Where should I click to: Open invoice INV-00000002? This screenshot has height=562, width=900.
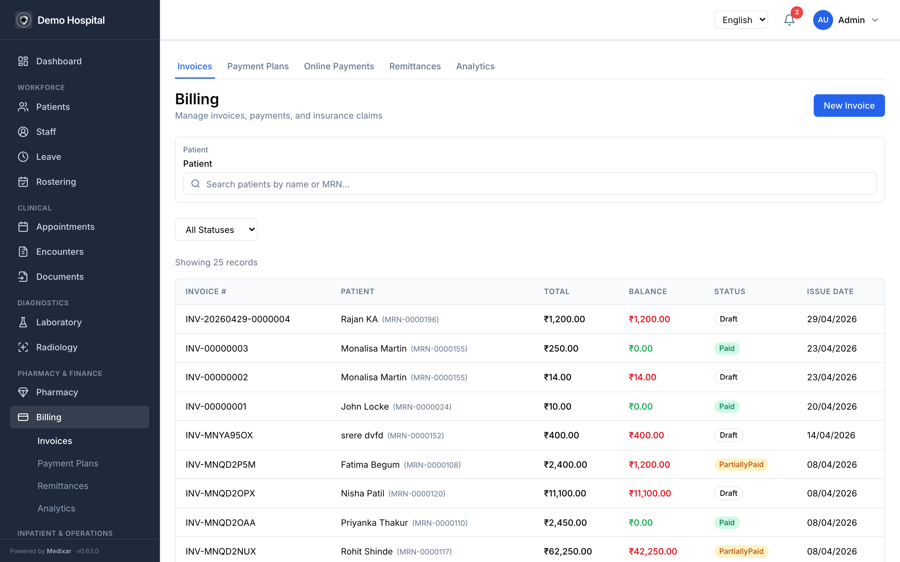coord(217,377)
